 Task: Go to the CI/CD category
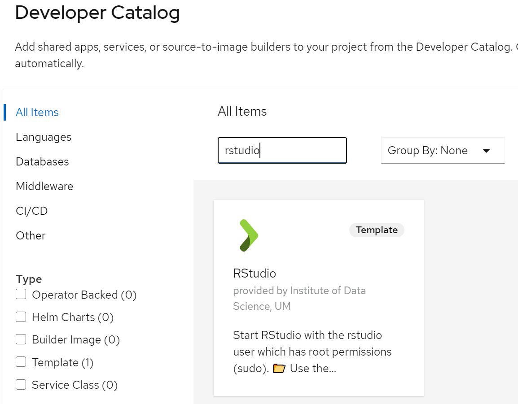32,211
